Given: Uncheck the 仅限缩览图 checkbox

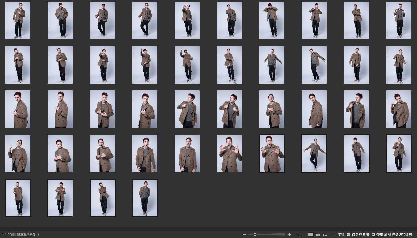Looking at the screenshot, I should tap(349, 235).
